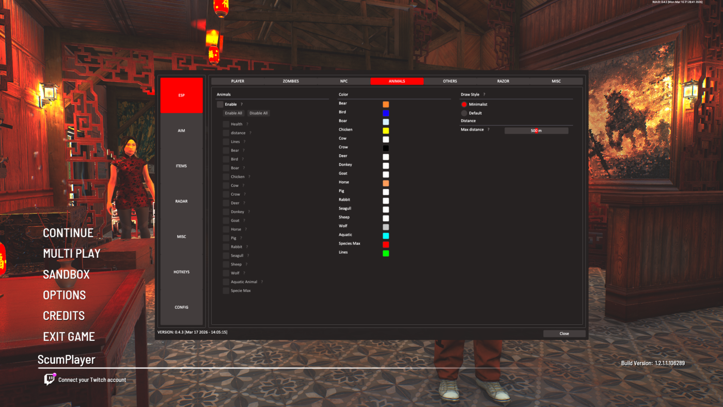
Task: Tick the Enable checkbox under Animals
Action: [x=220, y=104]
